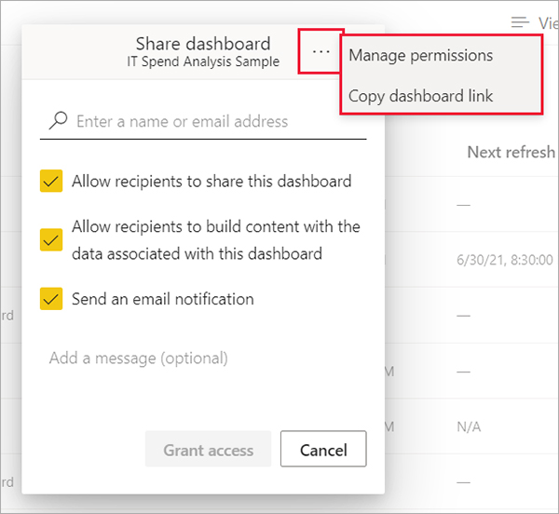Screen dimensions: 559x514
Task: Choose Copy dashboard link option
Action: point(420,96)
